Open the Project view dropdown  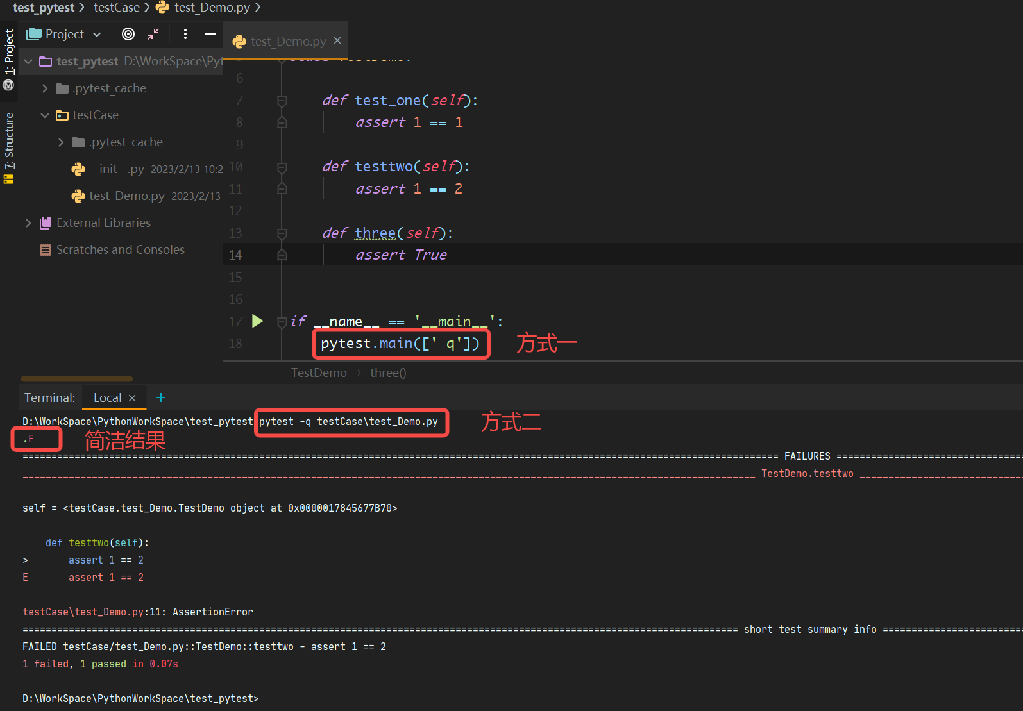tap(97, 35)
